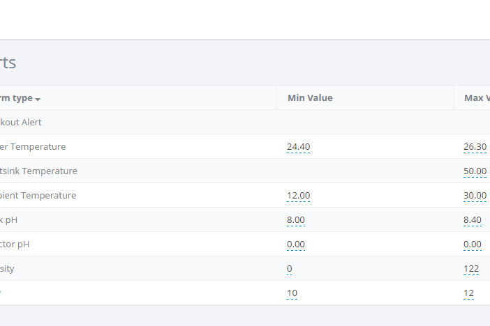The height and width of the screenshot is (326, 490).
Task: Edit water temperature min value 24.40
Action: tap(299, 146)
